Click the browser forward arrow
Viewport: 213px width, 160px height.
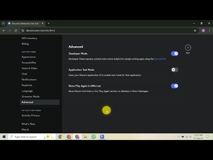coord(10,31)
